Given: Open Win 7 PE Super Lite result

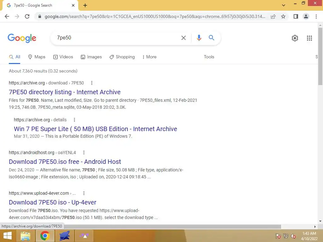Looking at the screenshot, I should tap(95, 129).
